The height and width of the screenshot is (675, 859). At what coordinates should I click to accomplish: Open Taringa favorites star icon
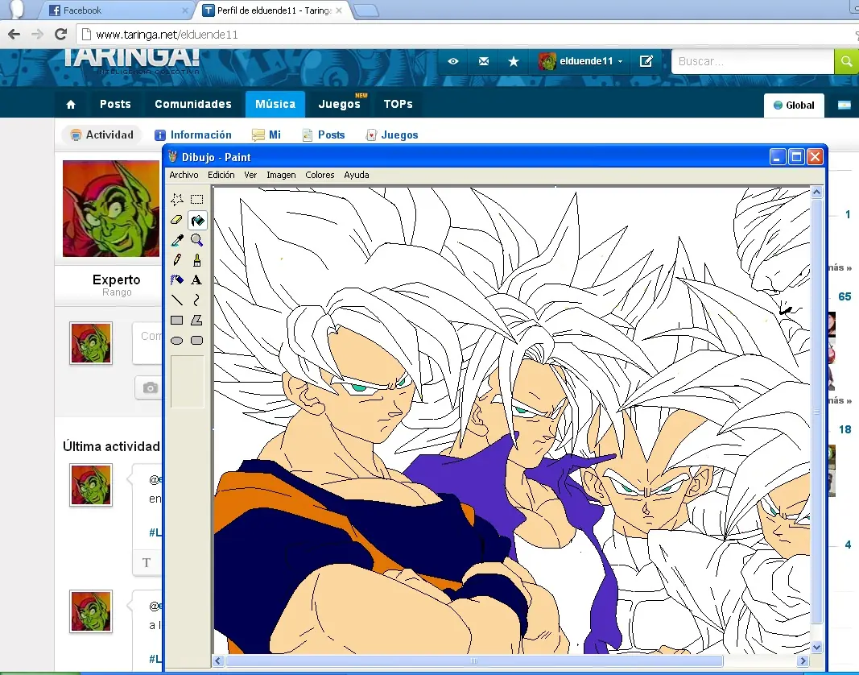pyautogui.click(x=514, y=61)
